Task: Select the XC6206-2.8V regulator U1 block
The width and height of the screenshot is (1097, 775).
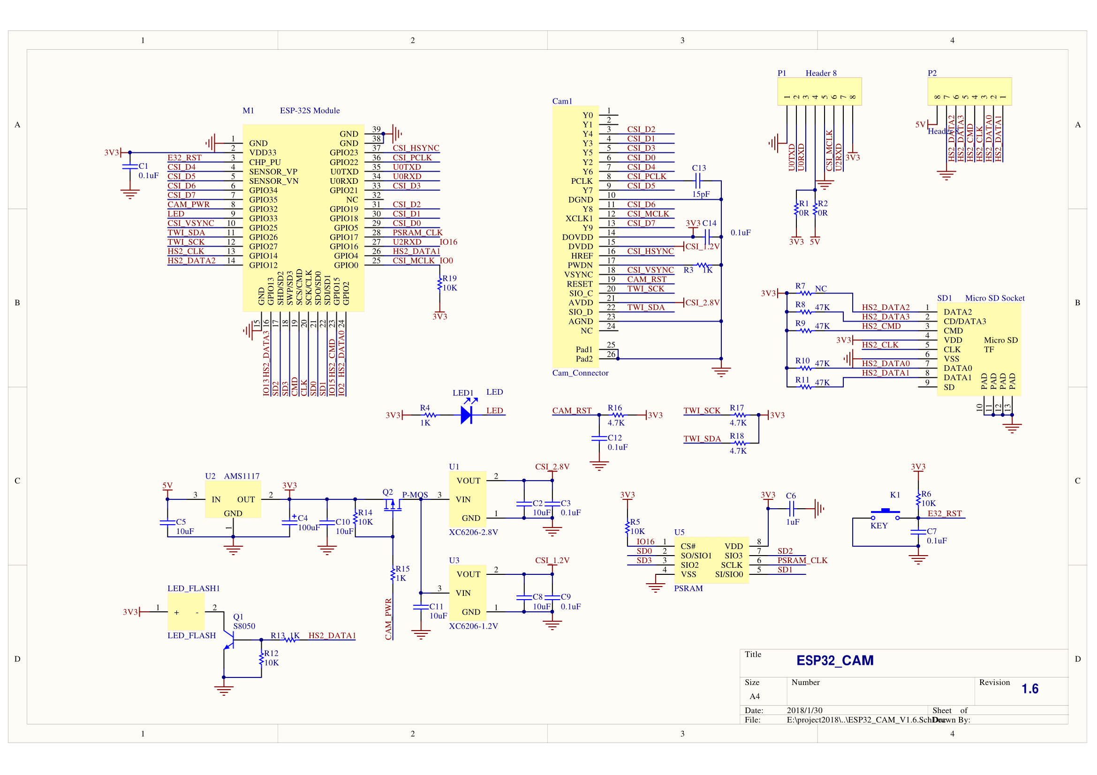Action: pyautogui.click(x=467, y=499)
